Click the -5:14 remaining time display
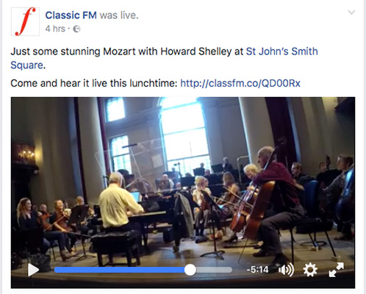Image resolution: width=366 pixels, height=294 pixels. pyautogui.click(x=257, y=270)
